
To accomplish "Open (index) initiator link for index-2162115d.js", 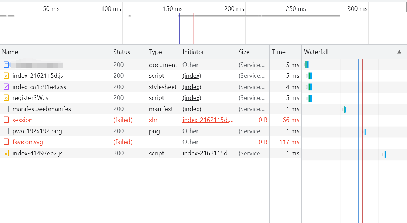I will coord(192,76).
